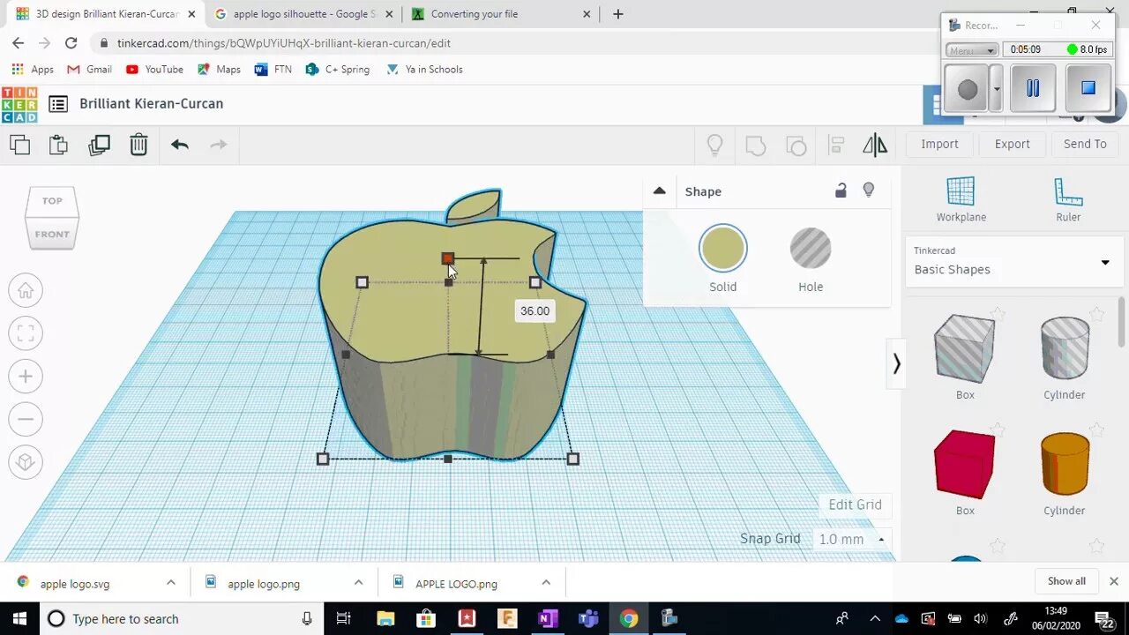Screen dimensions: 1129x635
Task: Click Edit Grid
Action: pos(855,504)
